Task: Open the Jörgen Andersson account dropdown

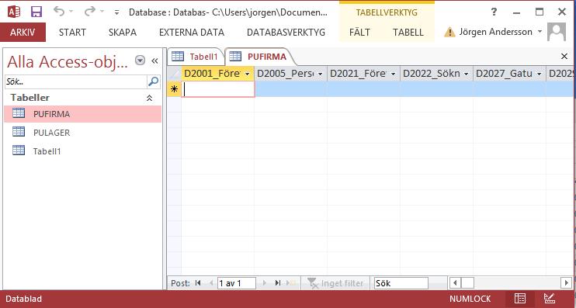Action: coord(540,32)
